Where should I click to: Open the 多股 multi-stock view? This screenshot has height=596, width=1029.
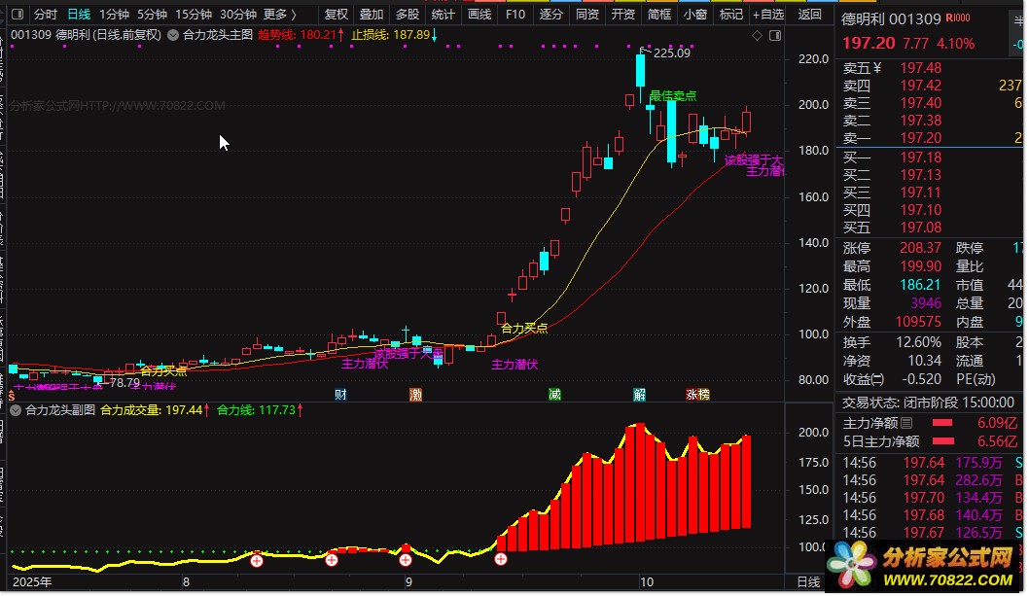point(407,14)
